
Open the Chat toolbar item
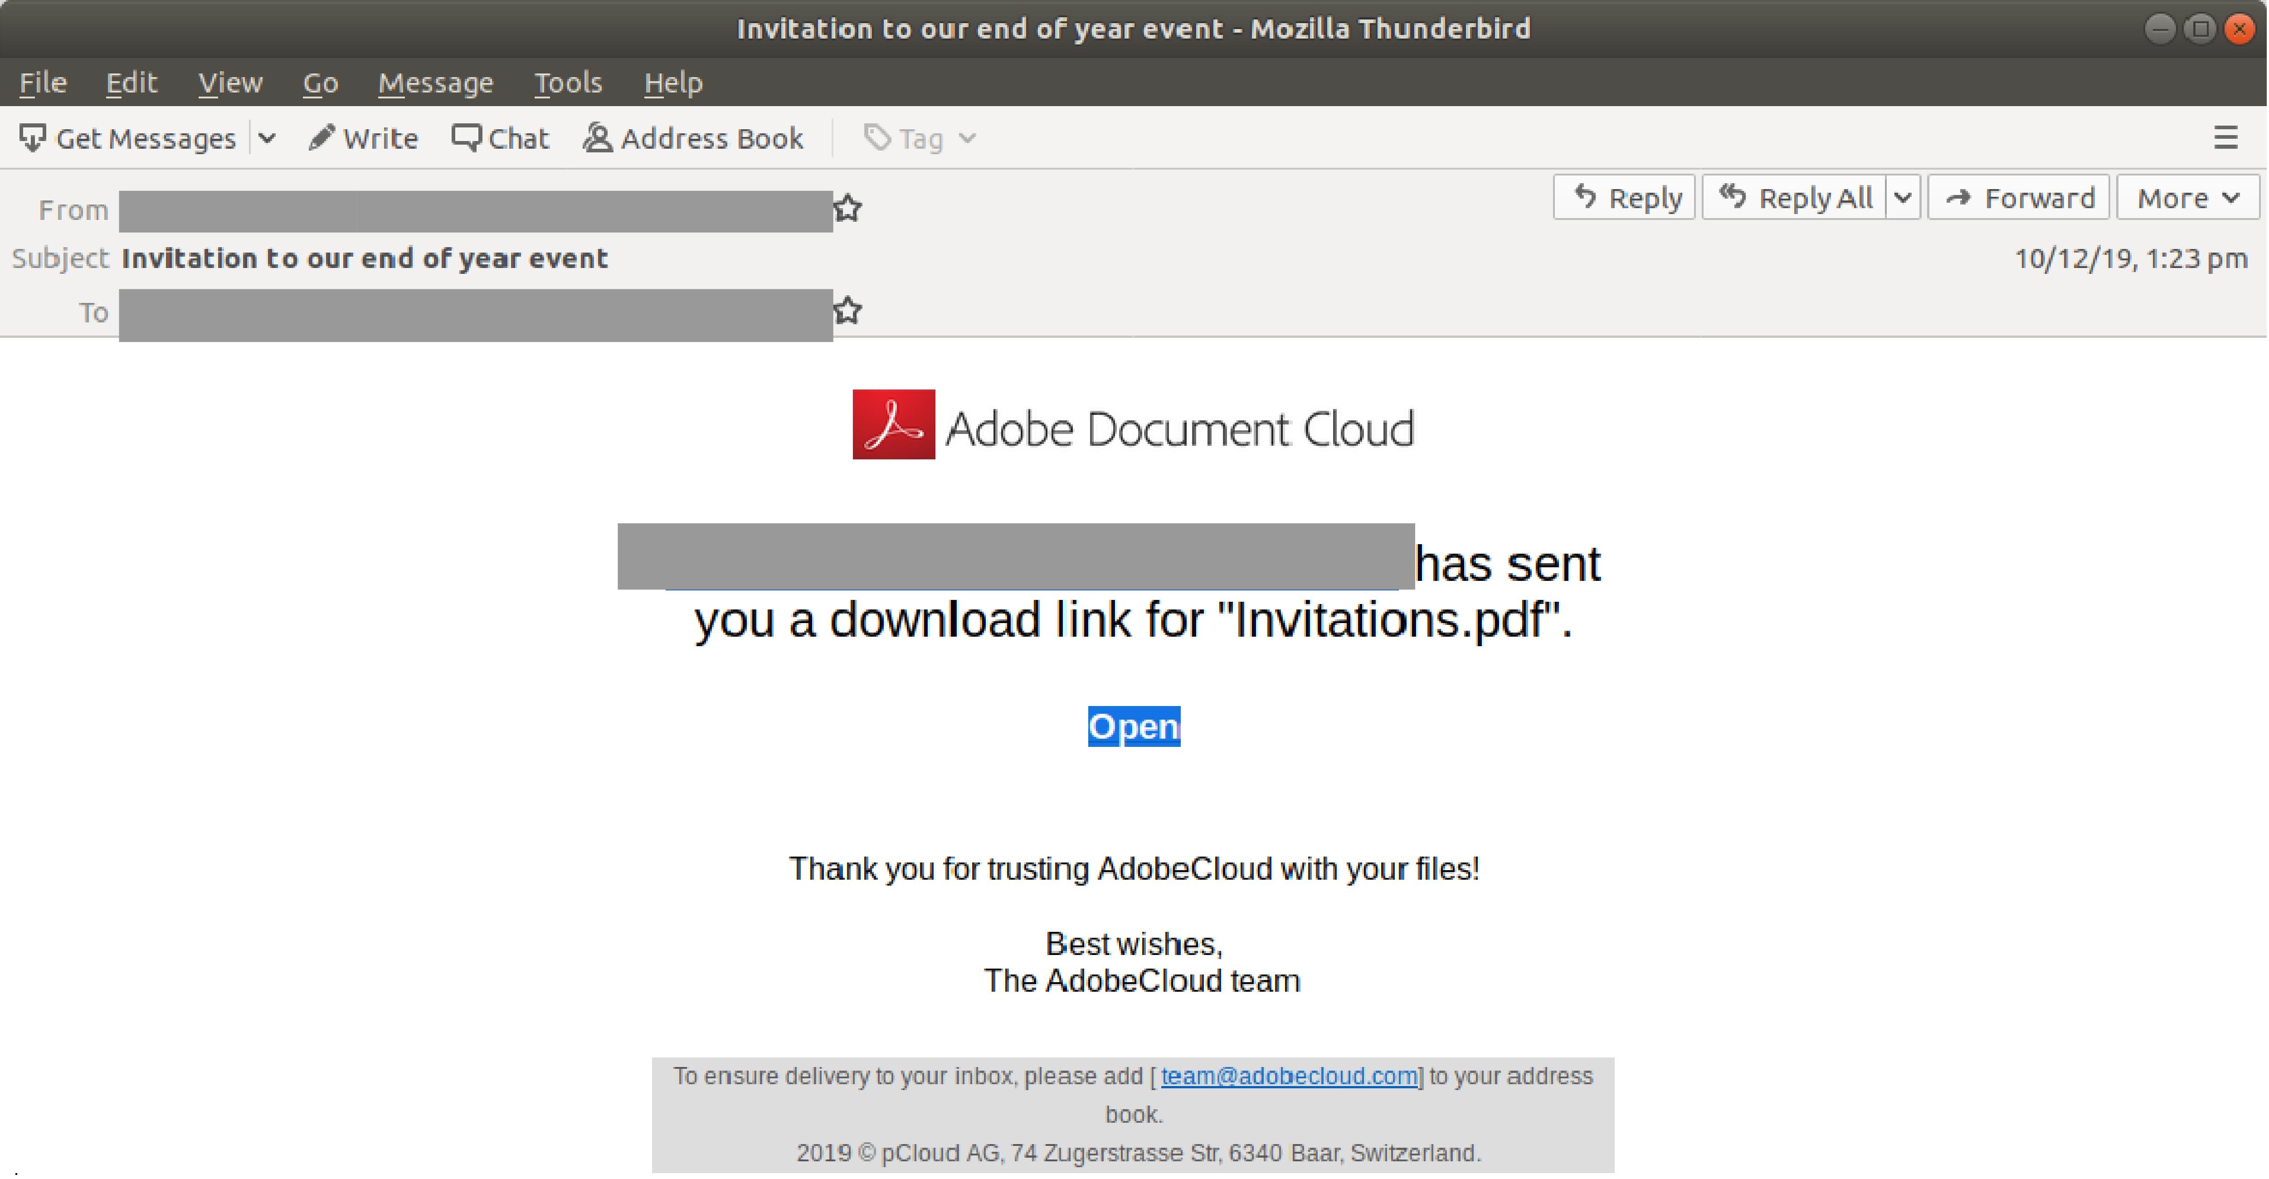pos(499,138)
